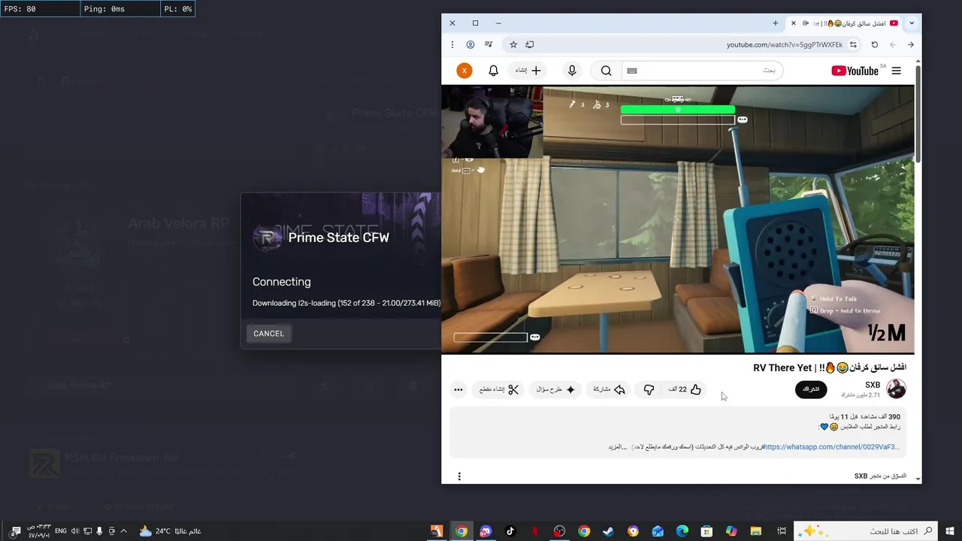962x541 pixels.
Task: Bookmark this page with the star
Action: pos(513,45)
